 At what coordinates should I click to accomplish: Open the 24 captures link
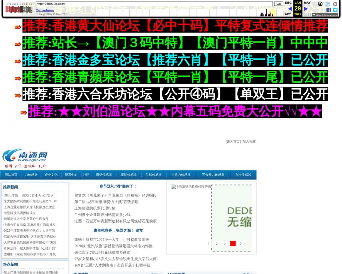click(x=45, y=10)
